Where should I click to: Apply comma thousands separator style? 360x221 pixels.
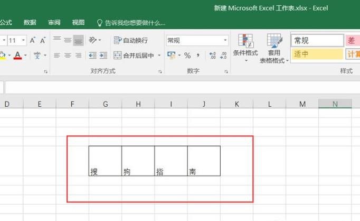(x=197, y=56)
